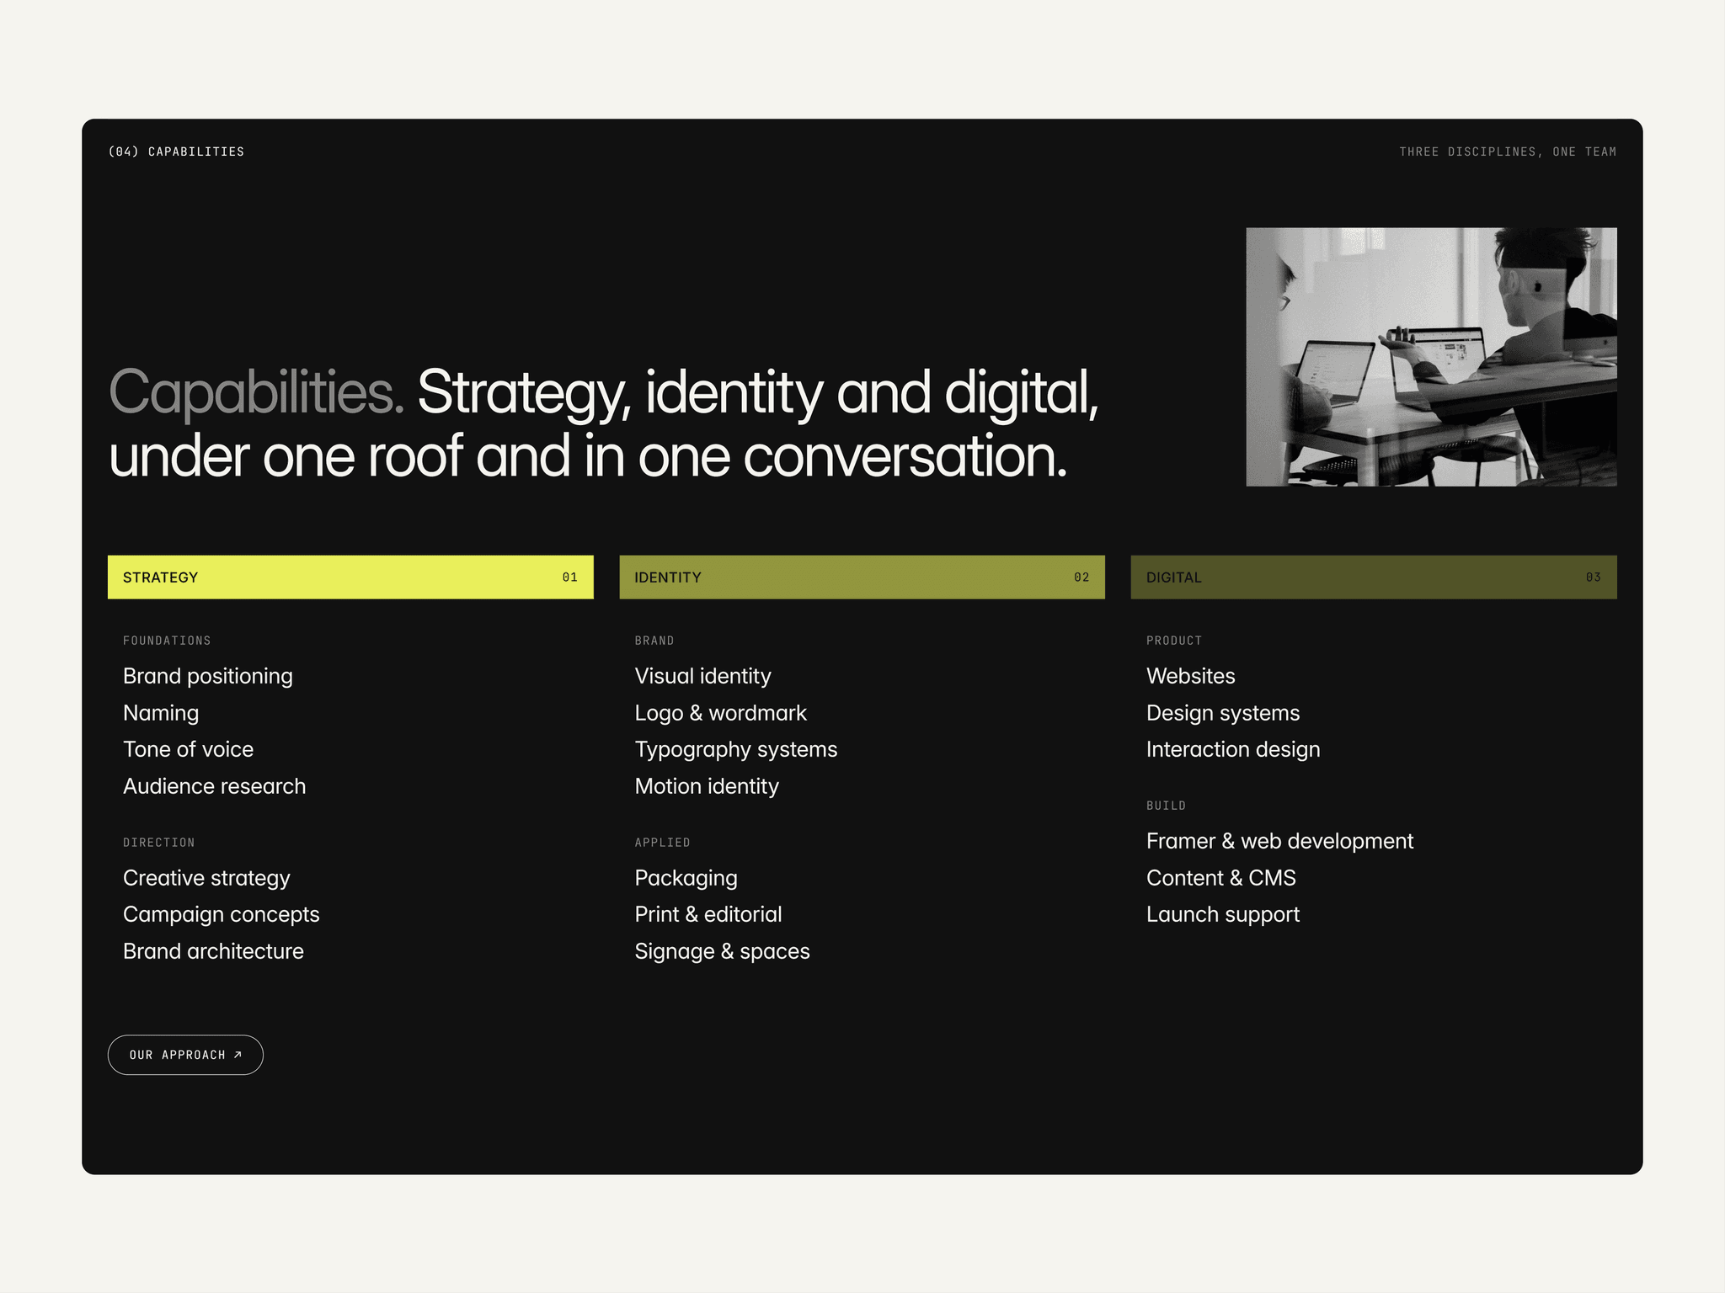
Task: Click the Brand positioning item
Action: point(208,676)
